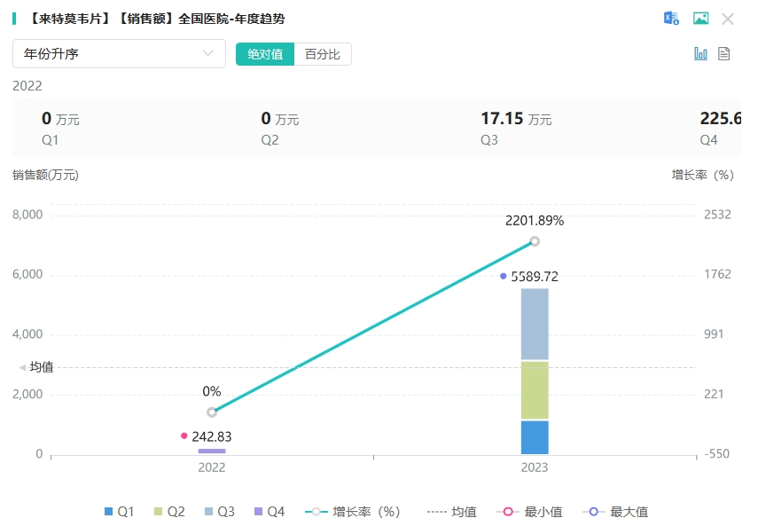Download the chart as an image
Image resolution: width=758 pixels, height=526 pixels.
tap(700, 19)
